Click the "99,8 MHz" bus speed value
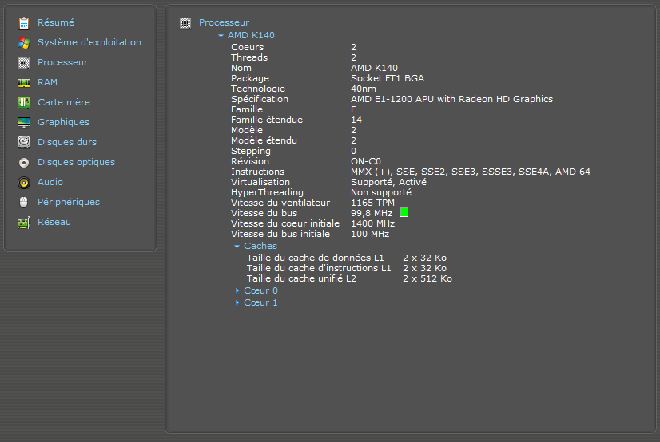 click(372, 213)
